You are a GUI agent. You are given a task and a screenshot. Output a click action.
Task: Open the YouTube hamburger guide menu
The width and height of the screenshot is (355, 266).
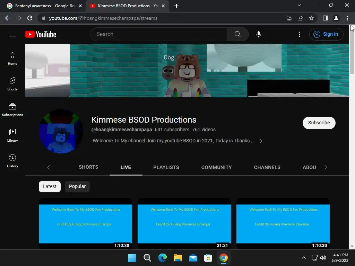pyautogui.click(x=12, y=34)
